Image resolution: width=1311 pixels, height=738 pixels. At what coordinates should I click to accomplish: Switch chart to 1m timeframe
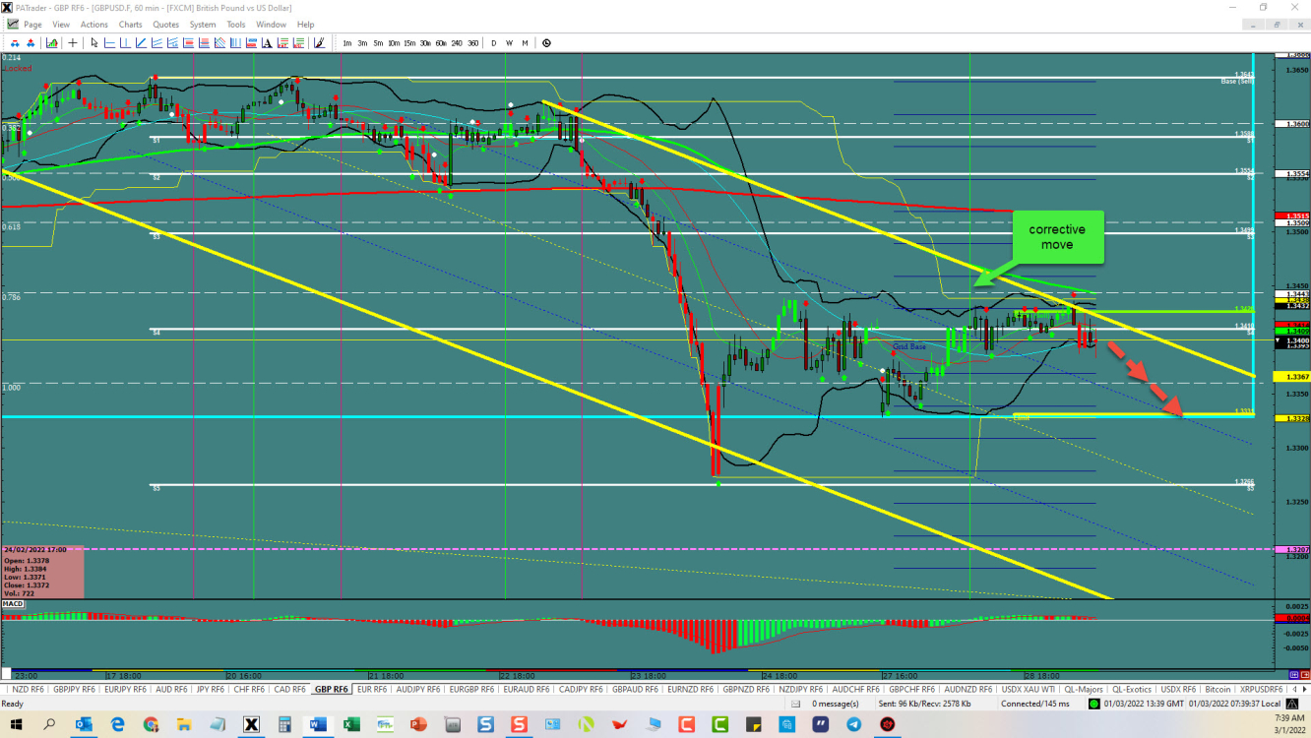click(347, 43)
